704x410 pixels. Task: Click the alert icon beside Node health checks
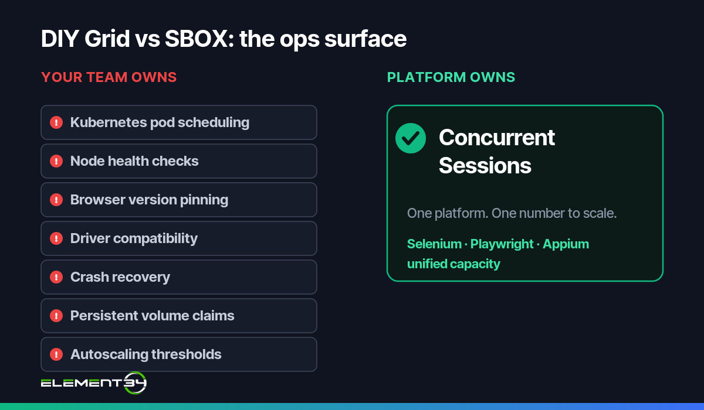pos(56,161)
